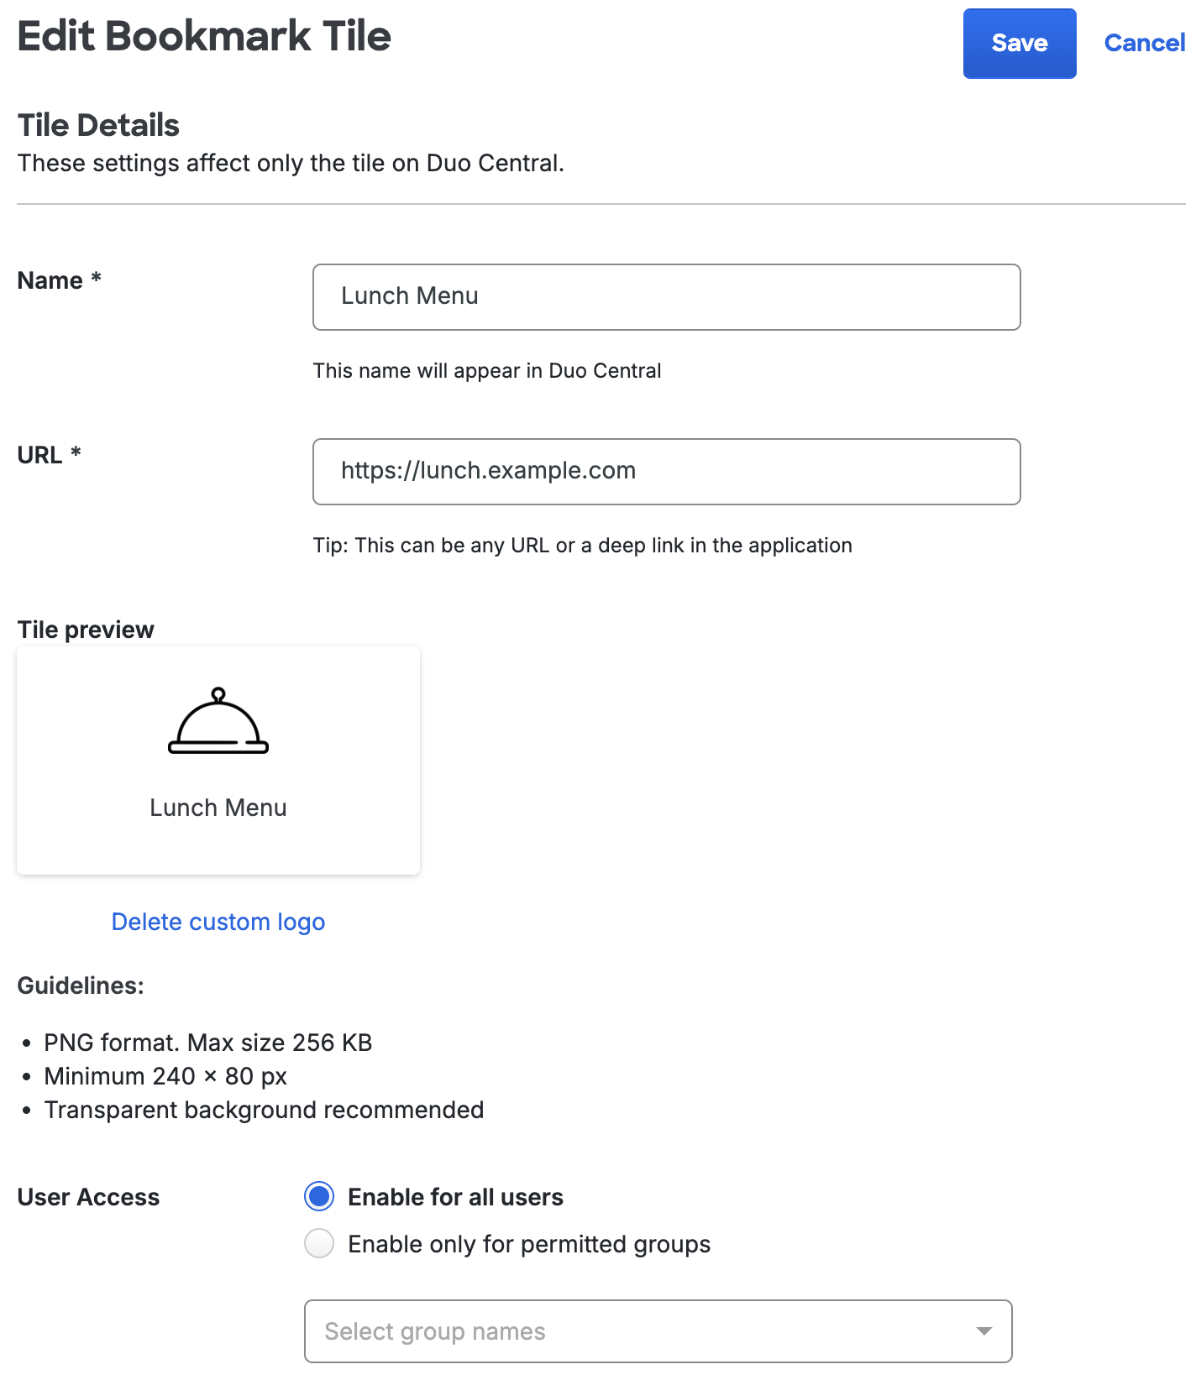The width and height of the screenshot is (1196, 1380).
Task: Click the Select group names placeholder text
Action: pyautogui.click(x=433, y=1331)
